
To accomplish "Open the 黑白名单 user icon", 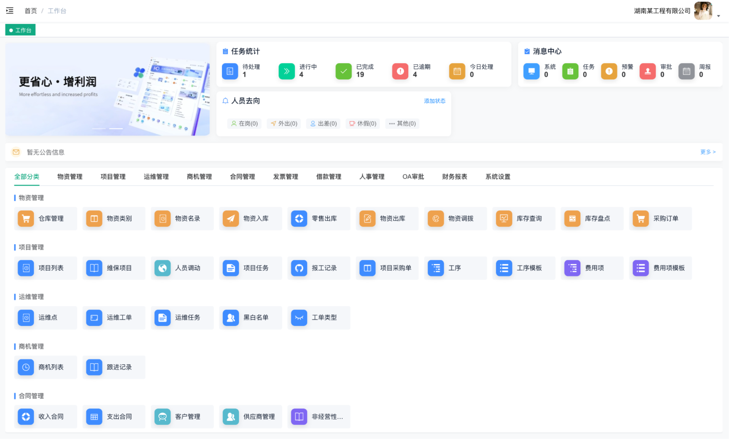I will click(230, 318).
